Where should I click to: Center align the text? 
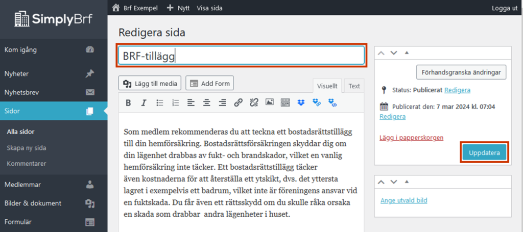click(x=206, y=103)
